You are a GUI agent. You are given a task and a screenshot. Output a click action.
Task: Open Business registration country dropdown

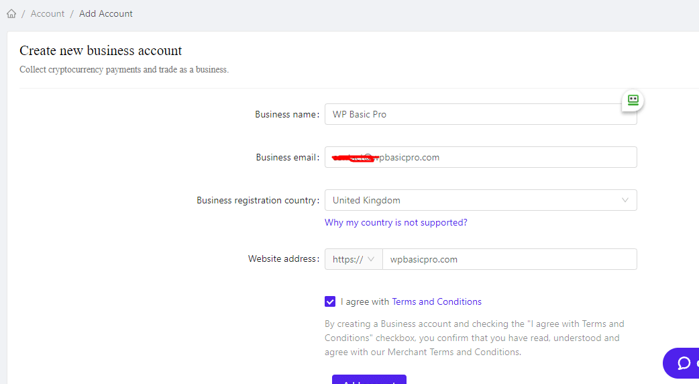tap(480, 200)
